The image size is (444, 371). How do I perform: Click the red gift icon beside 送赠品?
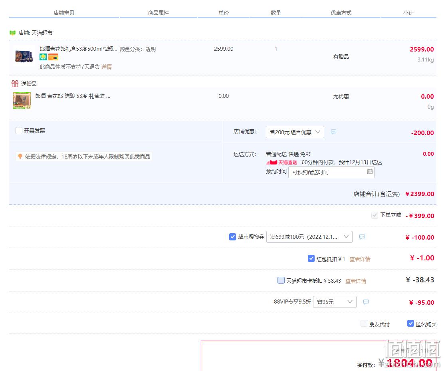pyautogui.click(x=15, y=83)
